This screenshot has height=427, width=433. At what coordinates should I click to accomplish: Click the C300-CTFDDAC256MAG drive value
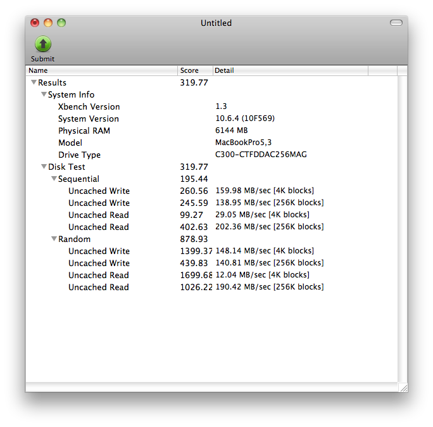click(261, 154)
